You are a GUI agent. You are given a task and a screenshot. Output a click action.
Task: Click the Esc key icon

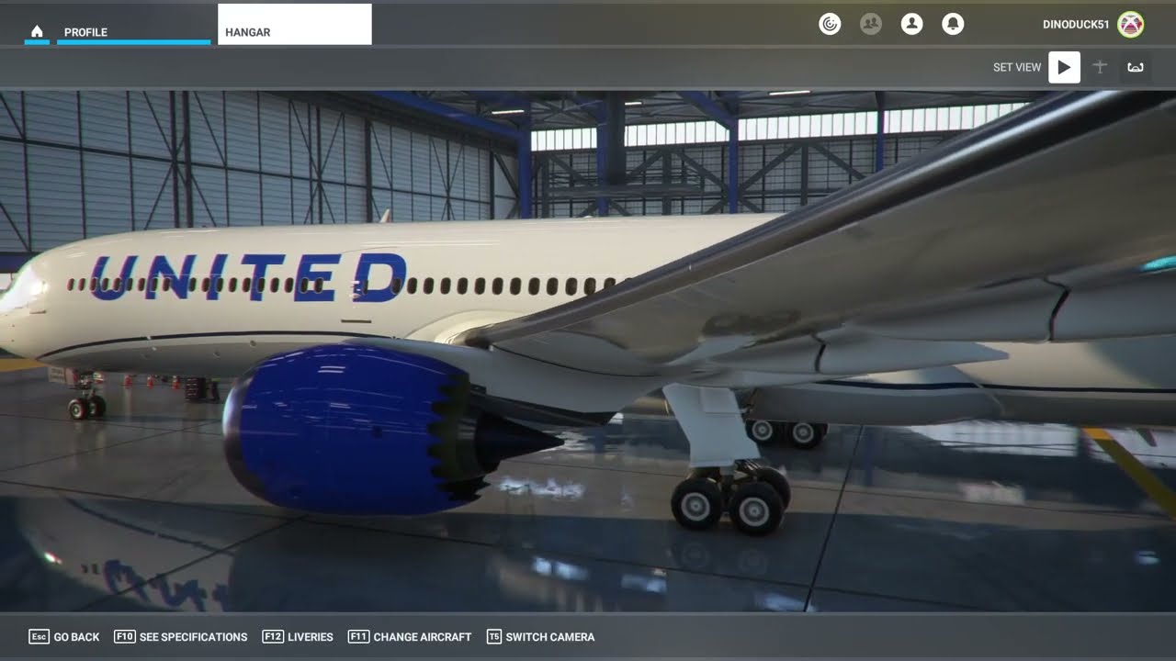[39, 636]
